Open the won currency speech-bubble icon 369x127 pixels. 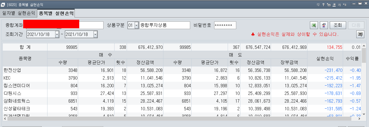[360, 34]
